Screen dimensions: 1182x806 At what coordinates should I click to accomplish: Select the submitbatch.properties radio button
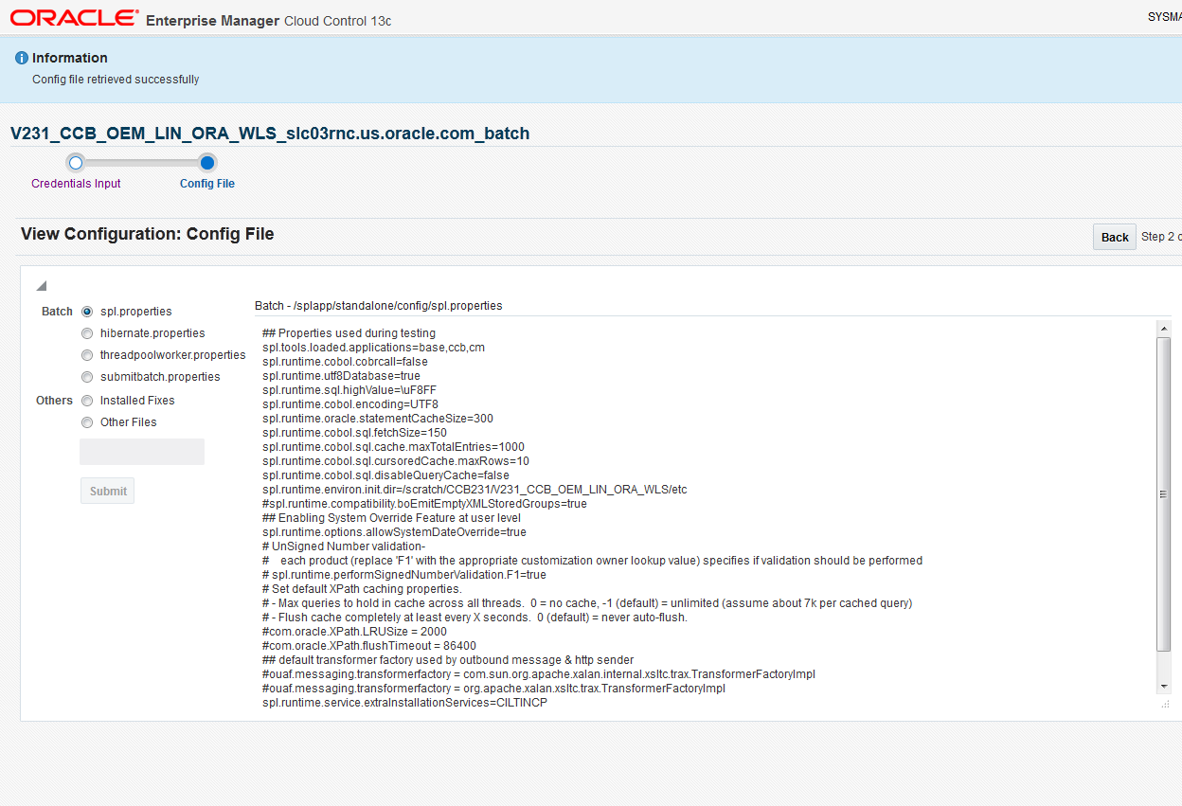[x=87, y=377]
